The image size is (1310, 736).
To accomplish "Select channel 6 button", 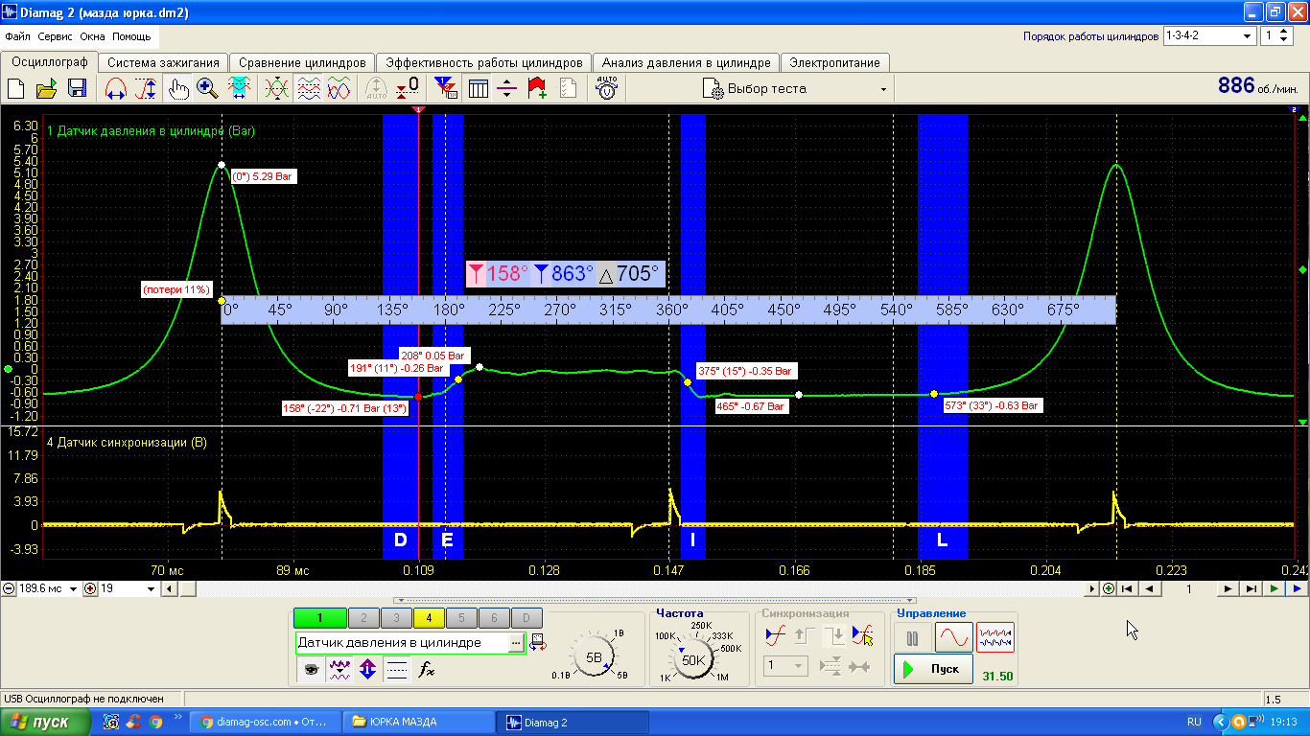I will coord(494,618).
